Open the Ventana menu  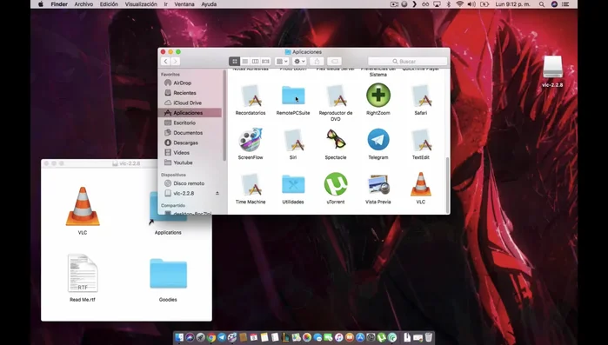tap(184, 4)
